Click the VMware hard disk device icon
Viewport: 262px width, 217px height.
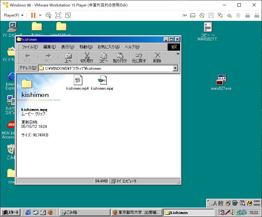point(193,16)
